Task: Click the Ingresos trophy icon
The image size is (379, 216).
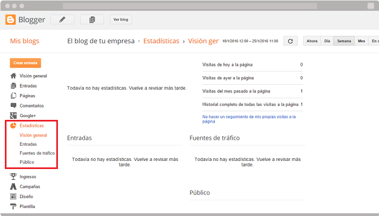Action: coord(14,177)
